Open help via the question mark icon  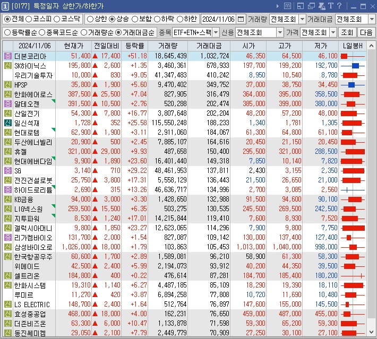[x=339, y=6]
